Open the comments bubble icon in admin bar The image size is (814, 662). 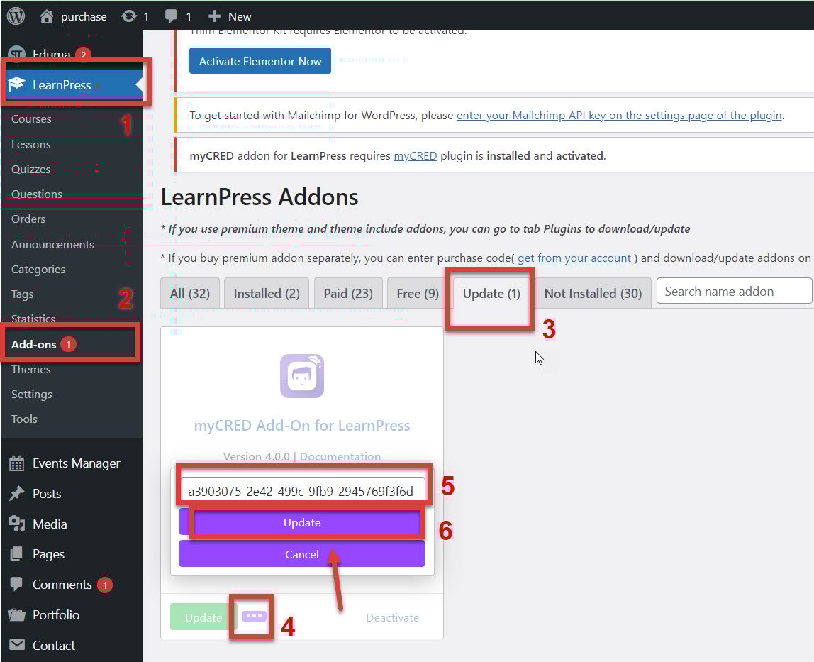pyautogui.click(x=171, y=16)
